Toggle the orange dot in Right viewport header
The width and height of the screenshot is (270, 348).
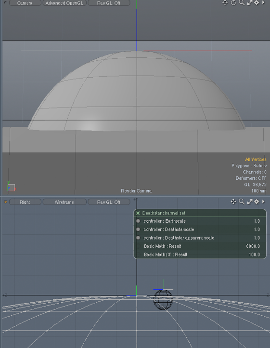6,202
